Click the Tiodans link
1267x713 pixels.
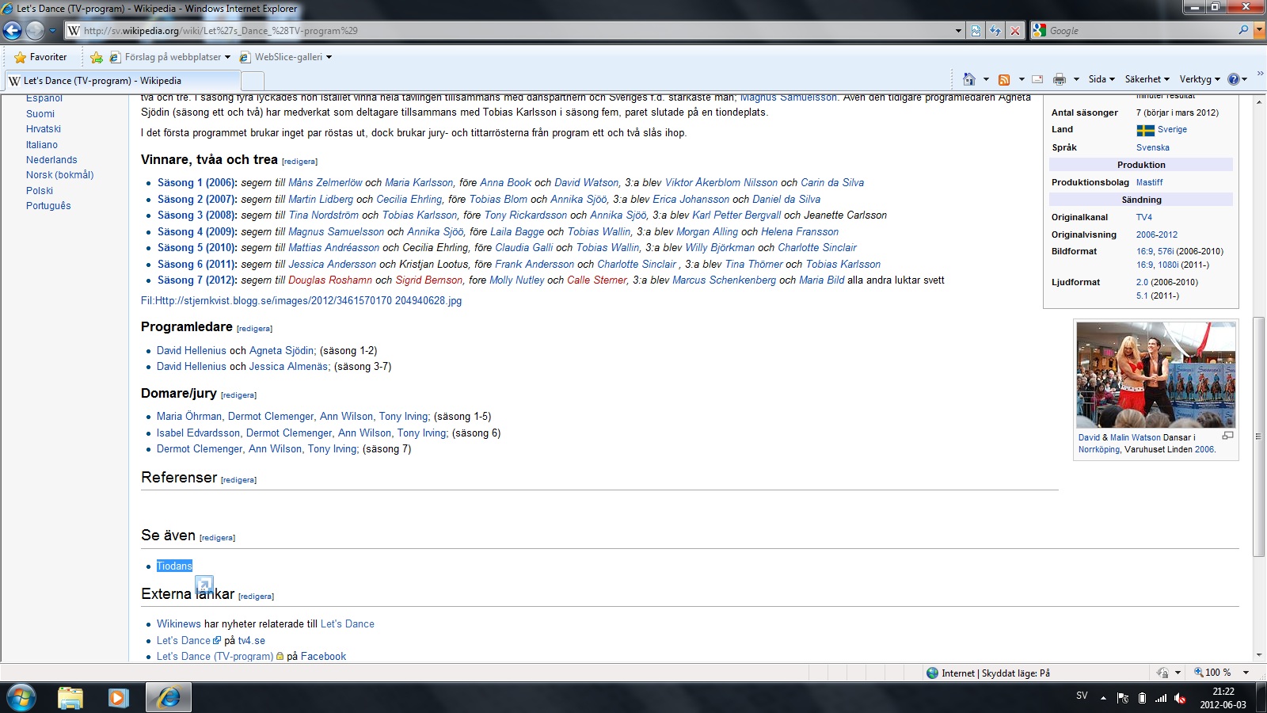(x=174, y=566)
